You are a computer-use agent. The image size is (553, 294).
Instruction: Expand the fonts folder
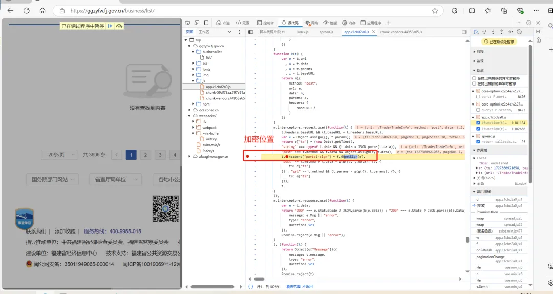pos(193,69)
